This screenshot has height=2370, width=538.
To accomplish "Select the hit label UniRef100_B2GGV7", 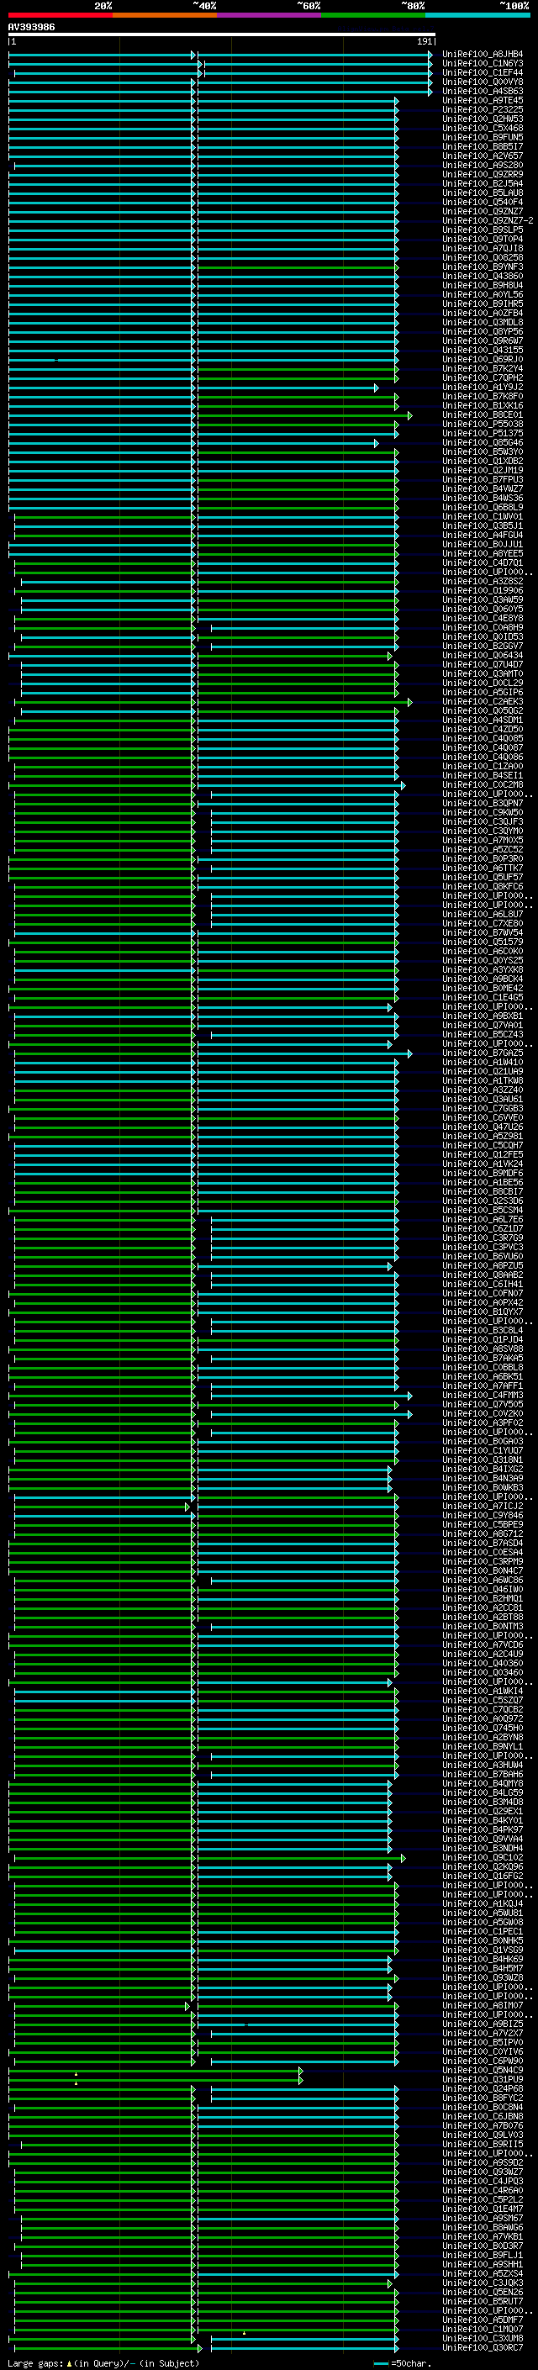I will [483, 646].
